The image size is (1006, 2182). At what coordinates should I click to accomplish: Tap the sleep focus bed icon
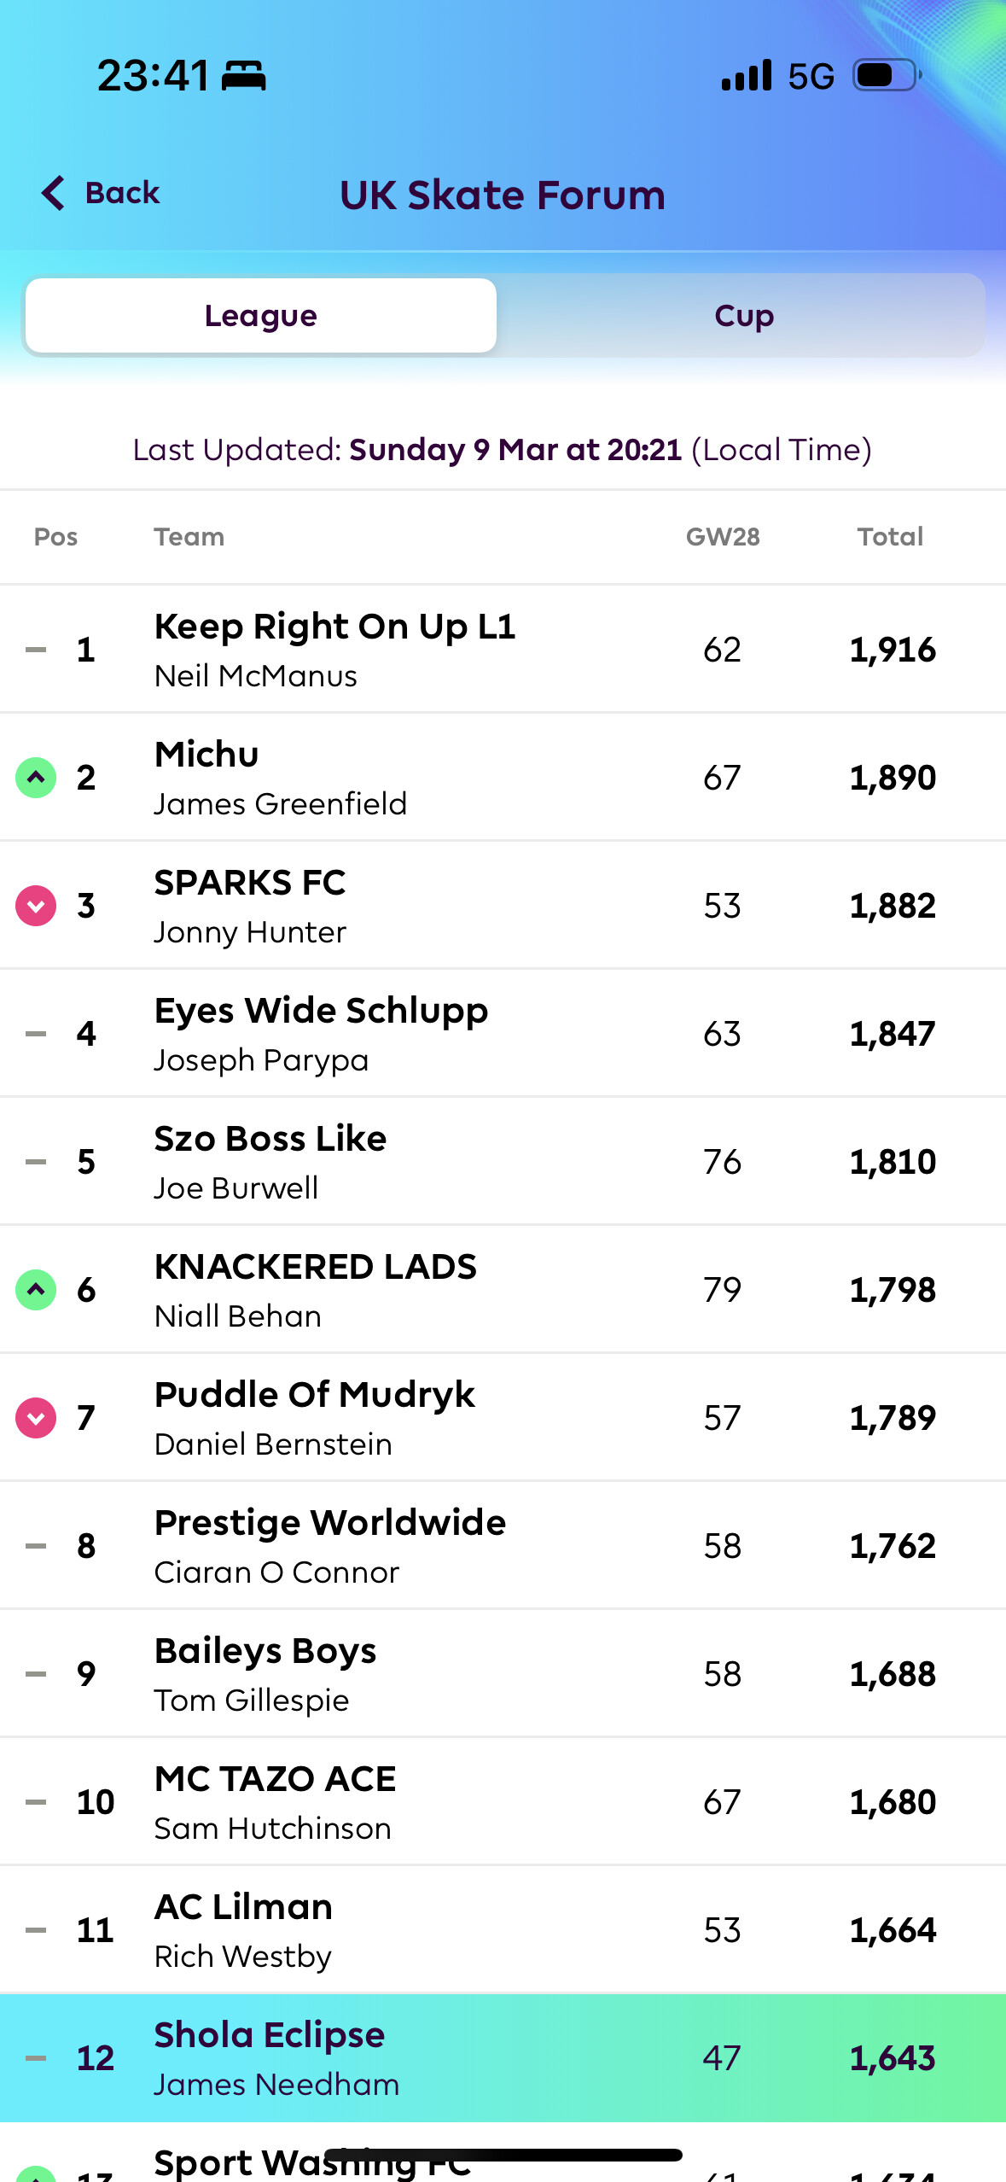click(244, 76)
